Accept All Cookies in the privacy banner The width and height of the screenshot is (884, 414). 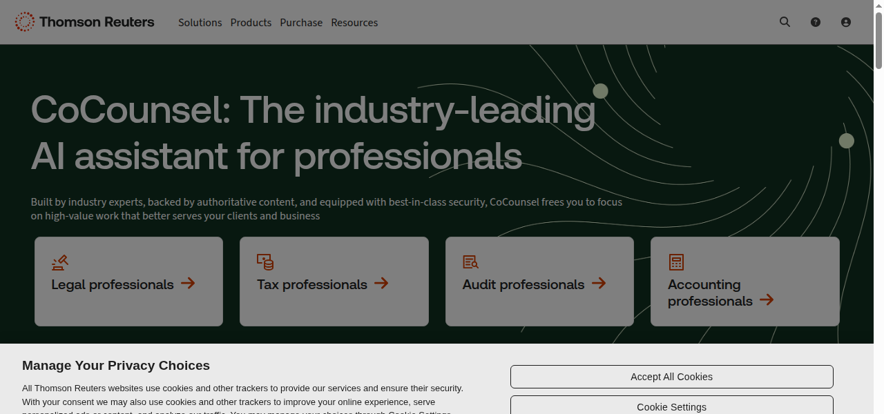tap(671, 376)
